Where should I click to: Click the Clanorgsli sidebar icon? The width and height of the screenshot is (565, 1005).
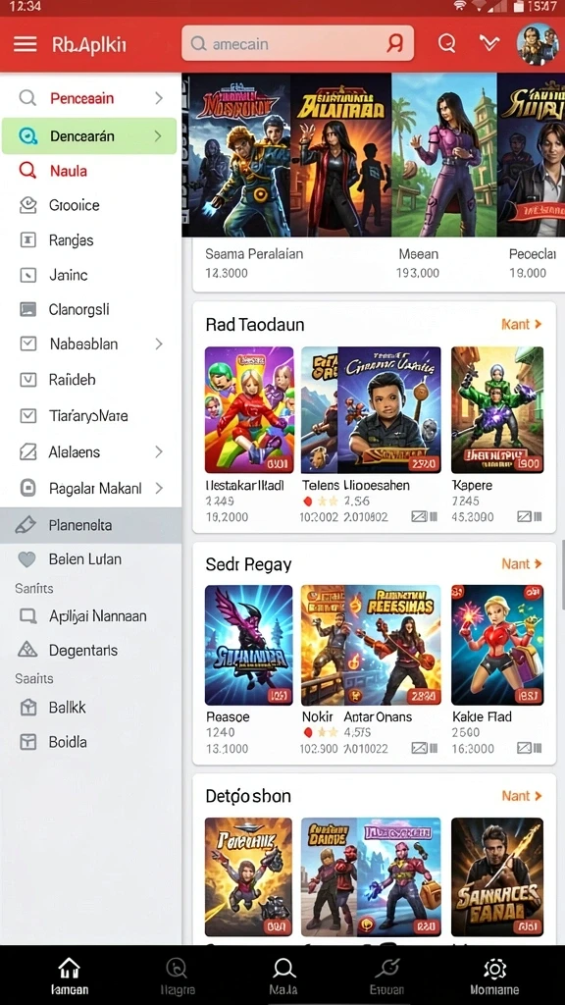(28, 309)
